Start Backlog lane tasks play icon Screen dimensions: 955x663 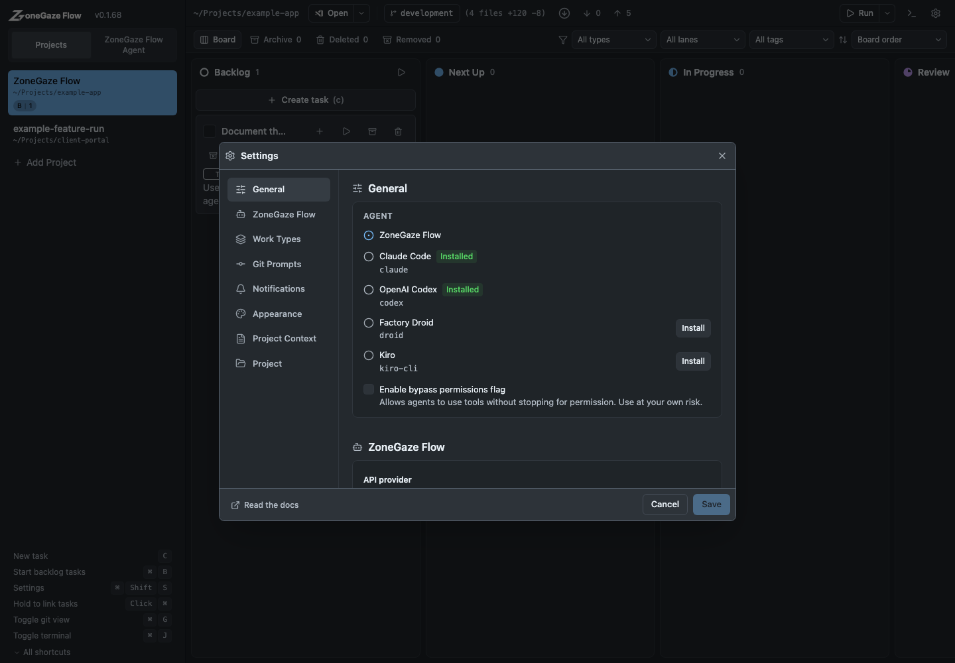point(401,72)
